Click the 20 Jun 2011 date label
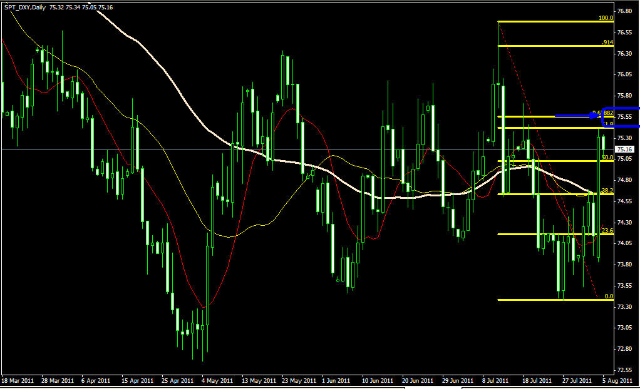 coord(418,380)
